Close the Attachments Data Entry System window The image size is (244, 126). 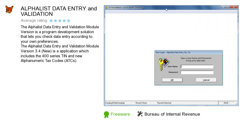point(234,7)
